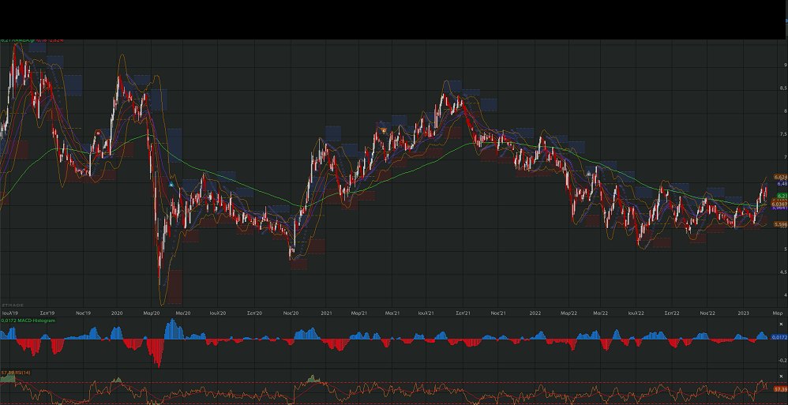Click the watermark logo at chart bottom-left
The image size is (788, 405).
[x=13, y=304]
